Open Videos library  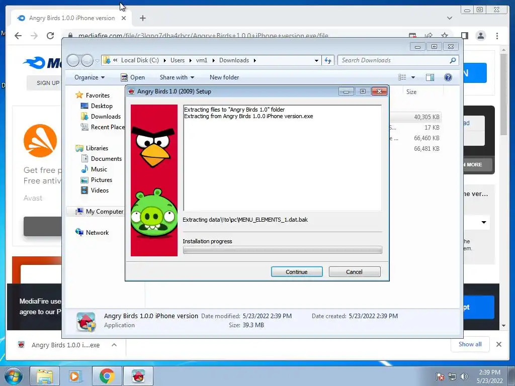(100, 190)
